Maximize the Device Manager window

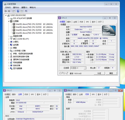[x=111, y=4]
